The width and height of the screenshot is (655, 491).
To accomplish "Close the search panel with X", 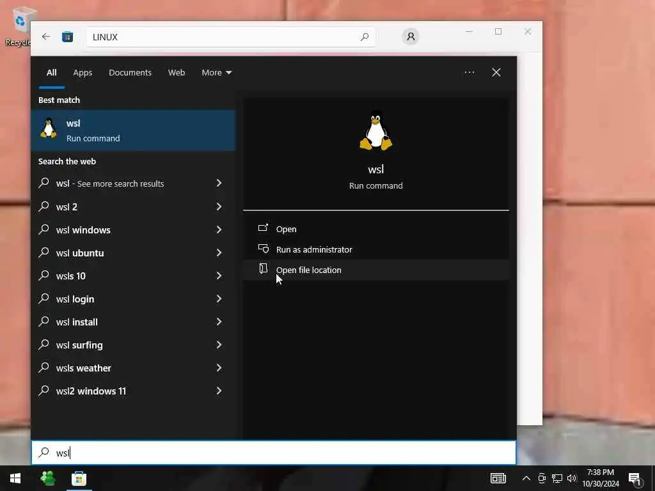I will click(496, 73).
